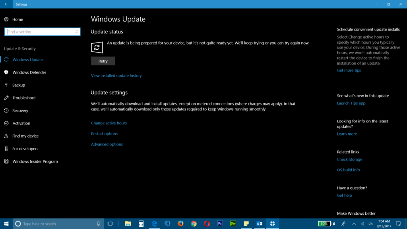Open the Action Center notifications icon

(x=398, y=223)
